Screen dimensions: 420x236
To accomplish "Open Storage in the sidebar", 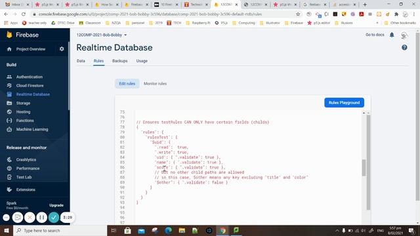I will pyautogui.click(x=23, y=104).
